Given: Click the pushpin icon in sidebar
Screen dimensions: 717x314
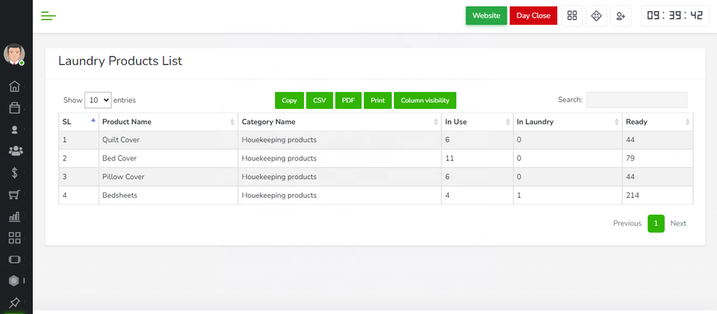Looking at the screenshot, I should click(x=14, y=303).
